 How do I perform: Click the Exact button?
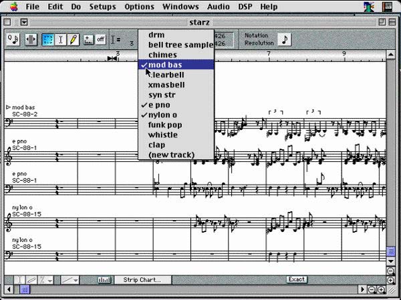(x=297, y=279)
